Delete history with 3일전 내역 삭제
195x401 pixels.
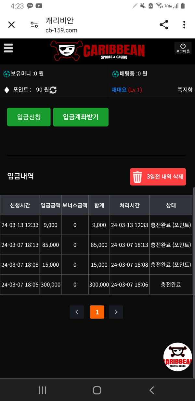(x=158, y=177)
